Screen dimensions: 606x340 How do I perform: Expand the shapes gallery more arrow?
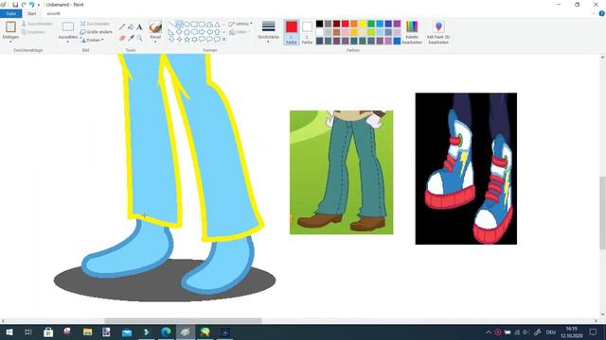[x=224, y=40]
